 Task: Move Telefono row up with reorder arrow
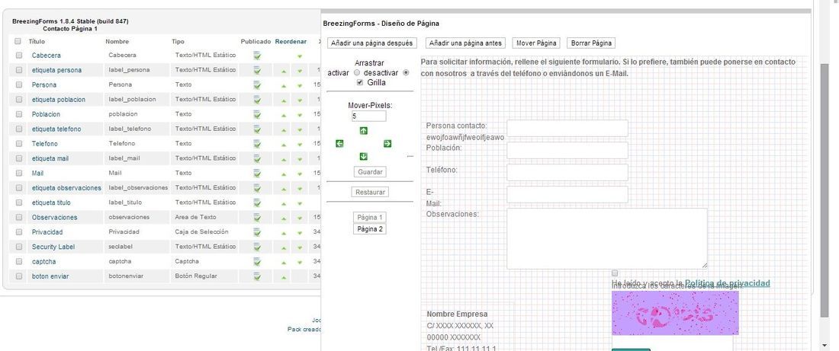pyautogui.click(x=284, y=144)
